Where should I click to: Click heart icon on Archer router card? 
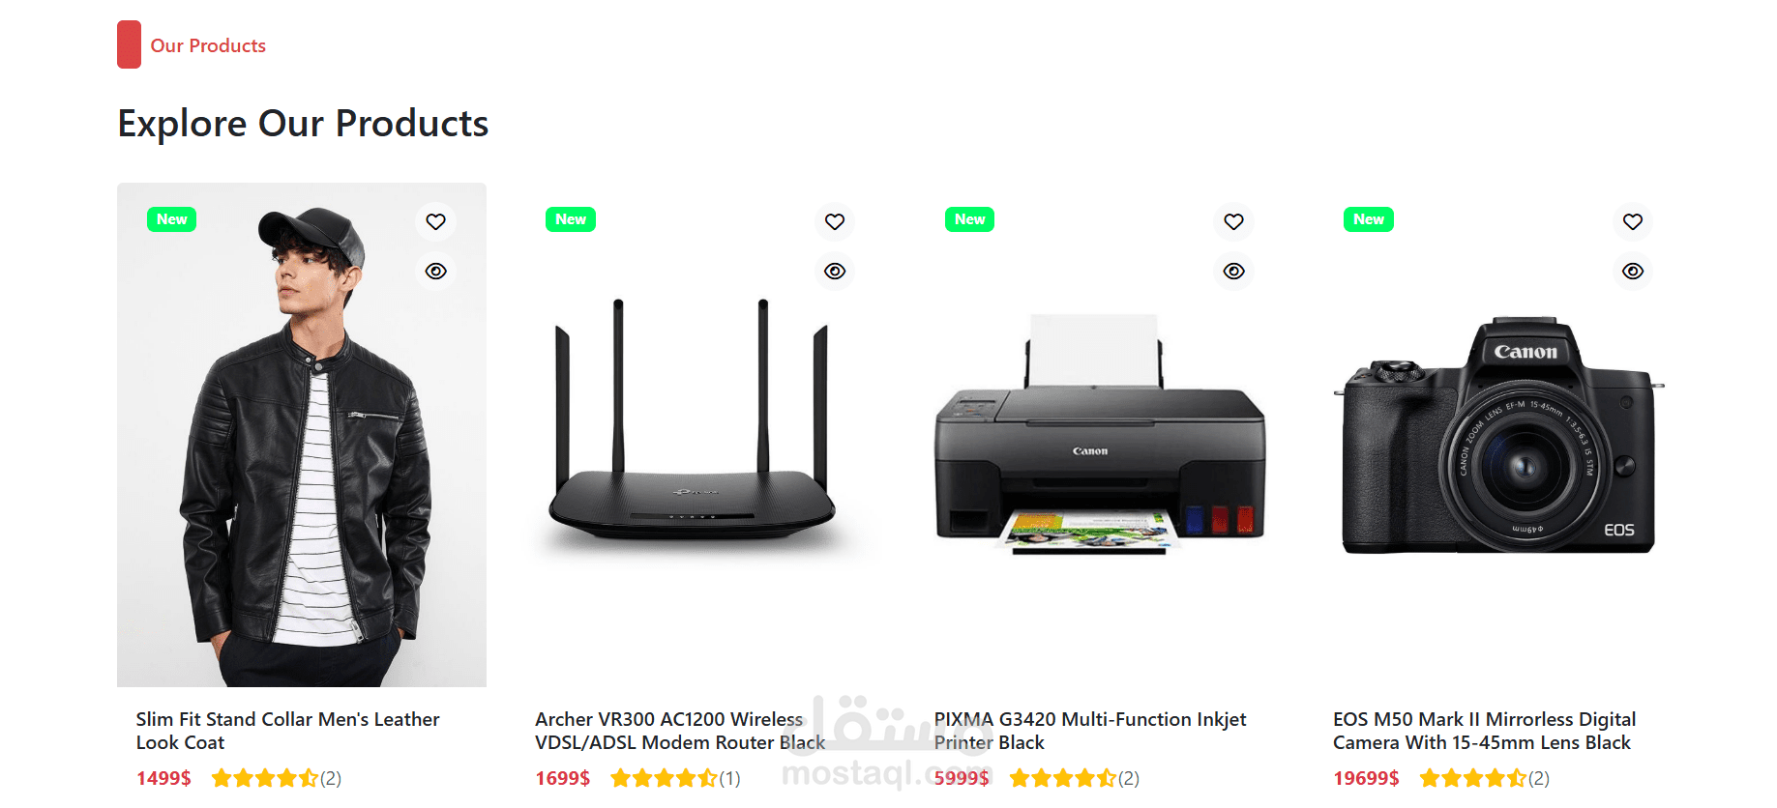click(835, 221)
